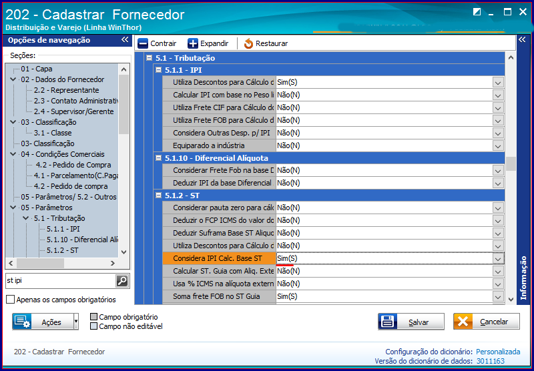The width and height of the screenshot is (534, 371).
Task: Collapse 5.1.10 - Diferencial Alíquota group
Action: (158, 158)
